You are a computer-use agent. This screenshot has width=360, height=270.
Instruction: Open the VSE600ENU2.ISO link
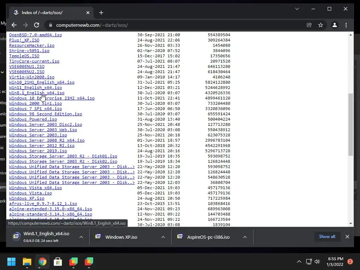point(27,72)
